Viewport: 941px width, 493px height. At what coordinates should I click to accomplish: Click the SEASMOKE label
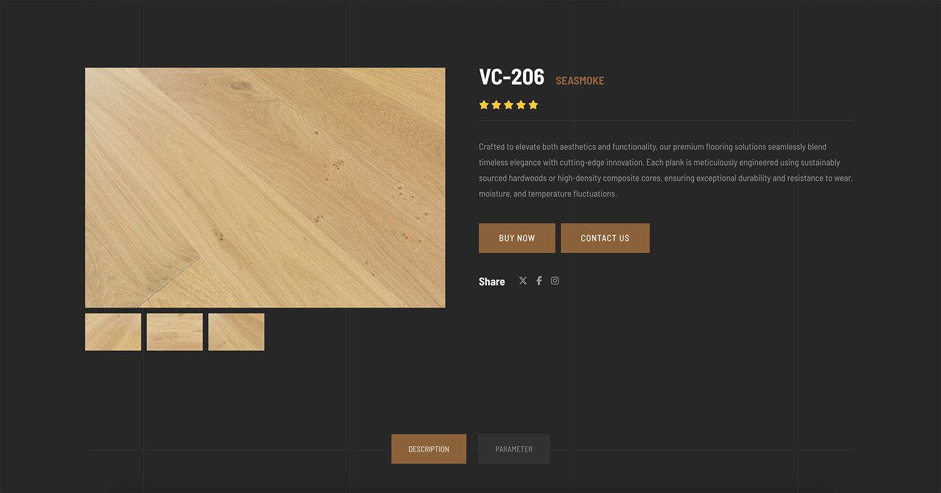(580, 81)
